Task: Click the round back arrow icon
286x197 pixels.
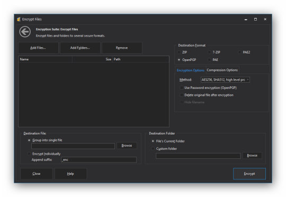Action: [x=25, y=32]
